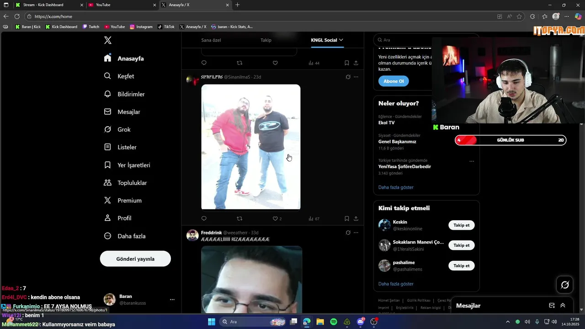Open more options on SinanilmaS post
585x329 pixels.
pos(356,77)
